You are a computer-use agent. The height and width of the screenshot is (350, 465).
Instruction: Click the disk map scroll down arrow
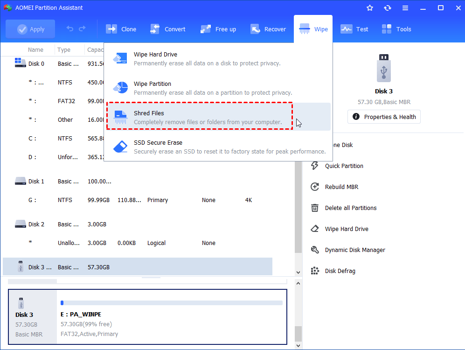pos(298,345)
